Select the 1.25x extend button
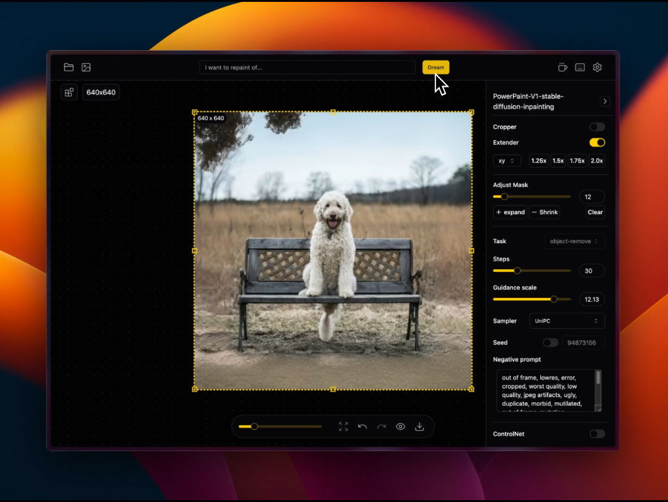This screenshot has width=668, height=502. point(538,161)
